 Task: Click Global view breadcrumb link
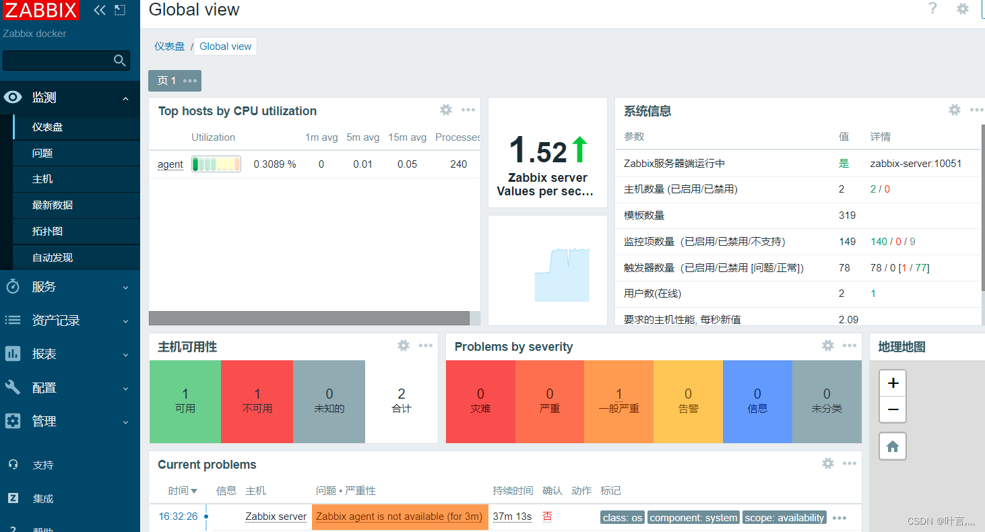click(226, 46)
